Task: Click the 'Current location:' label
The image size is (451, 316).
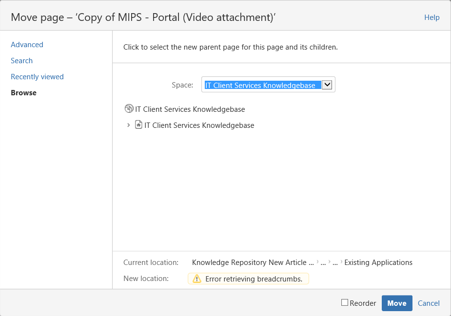Action: coord(151,263)
